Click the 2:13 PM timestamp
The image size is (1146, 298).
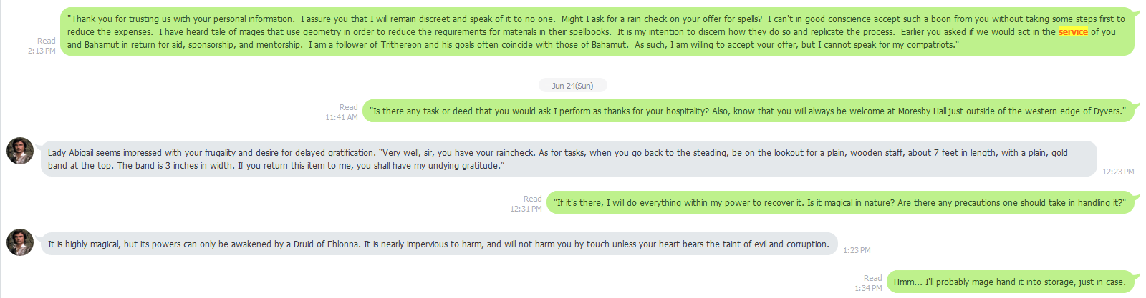(42, 51)
